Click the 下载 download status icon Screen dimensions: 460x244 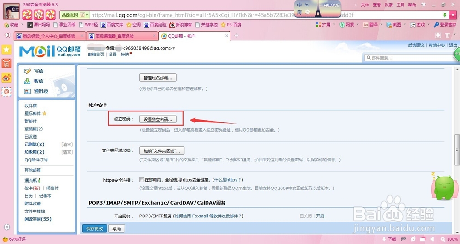click(x=389, y=239)
